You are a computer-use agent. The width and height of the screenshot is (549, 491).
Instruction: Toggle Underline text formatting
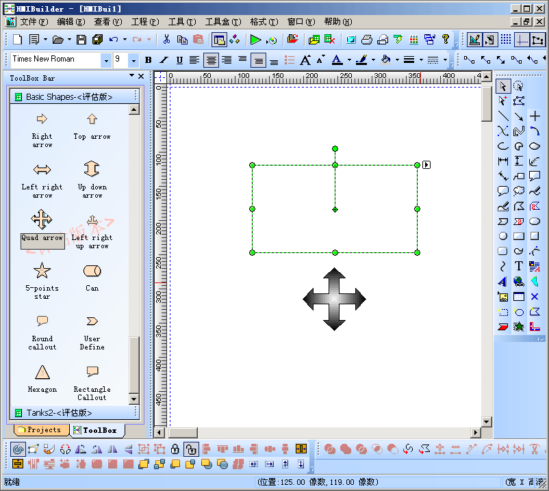point(179,60)
